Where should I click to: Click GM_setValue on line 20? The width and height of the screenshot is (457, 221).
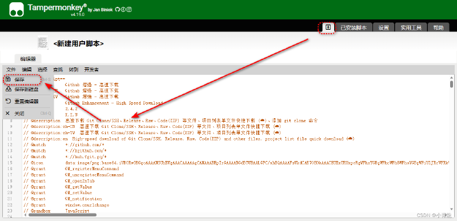(78, 193)
